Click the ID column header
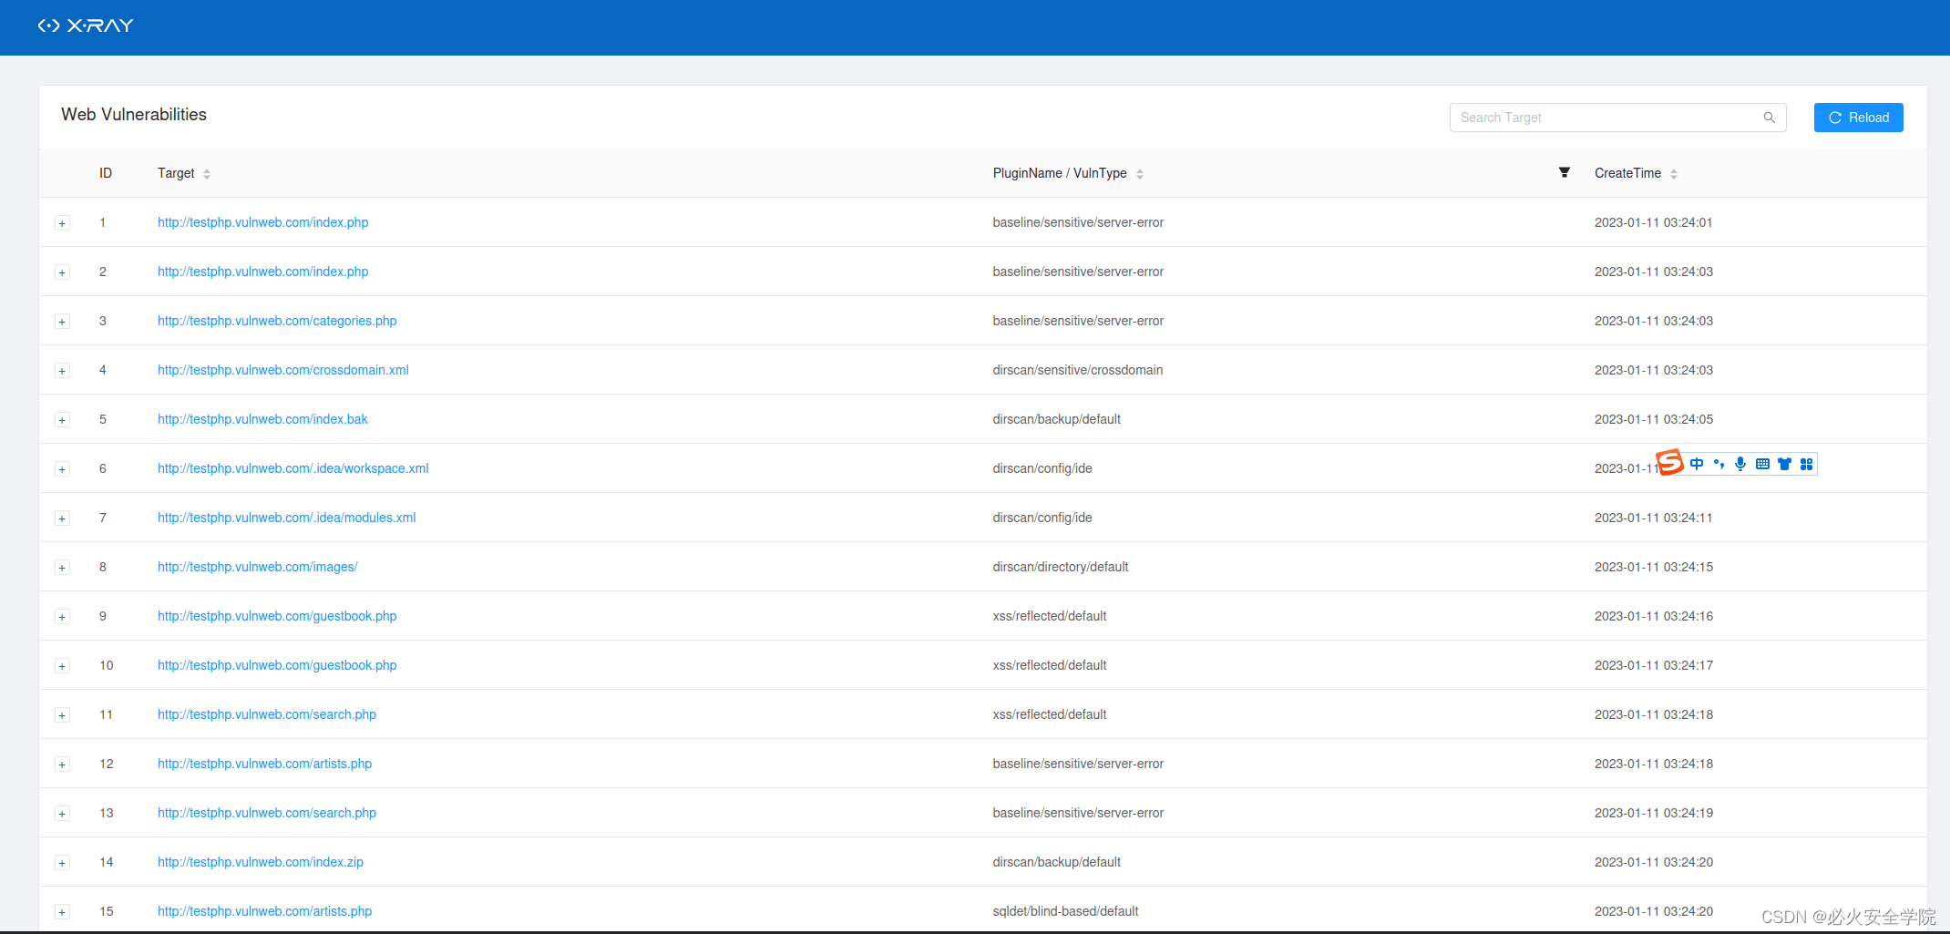This screenshot has height=934, width=1950. (x=106, y=173)
